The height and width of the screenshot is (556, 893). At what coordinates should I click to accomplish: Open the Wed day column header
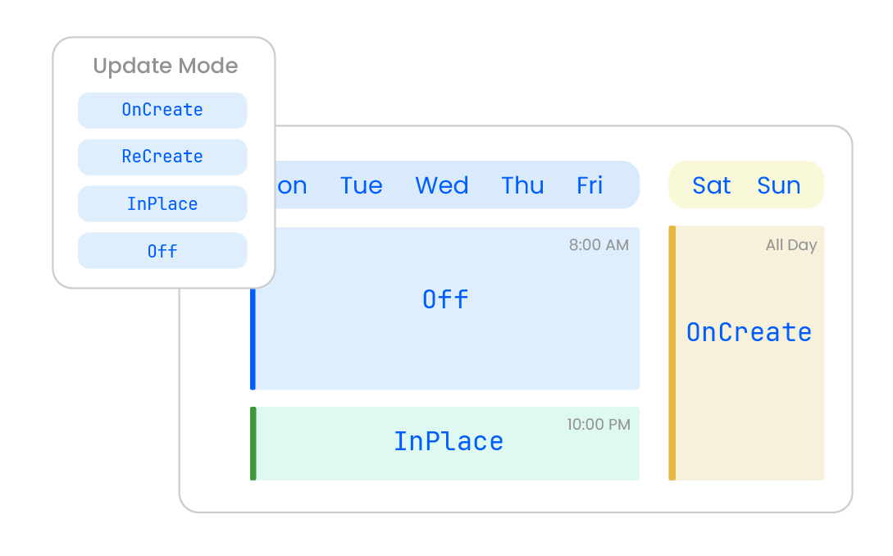click(x=441, y=185)
